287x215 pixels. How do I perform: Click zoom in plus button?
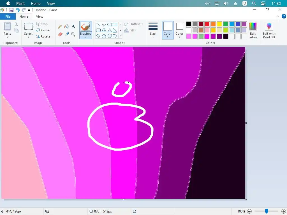pyautogui.click(x=284, y=211)
